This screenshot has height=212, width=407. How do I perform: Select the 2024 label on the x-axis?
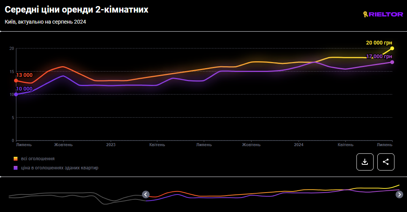(x=299, y=145)
